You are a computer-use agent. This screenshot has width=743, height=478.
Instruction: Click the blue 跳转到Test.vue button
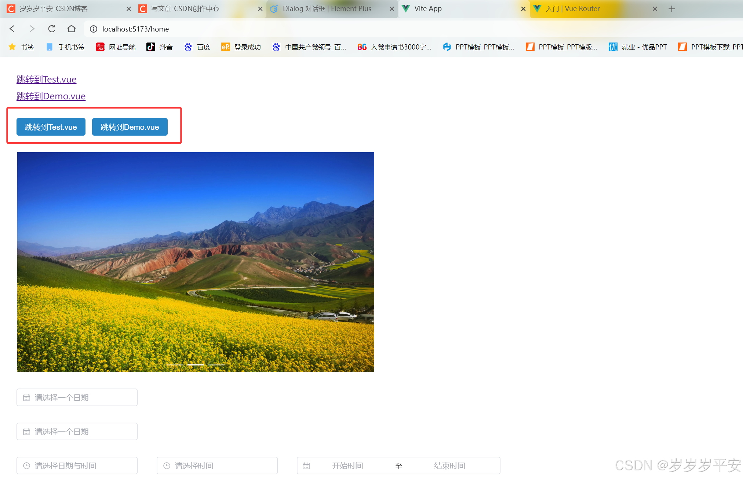(x=51, y=127)
